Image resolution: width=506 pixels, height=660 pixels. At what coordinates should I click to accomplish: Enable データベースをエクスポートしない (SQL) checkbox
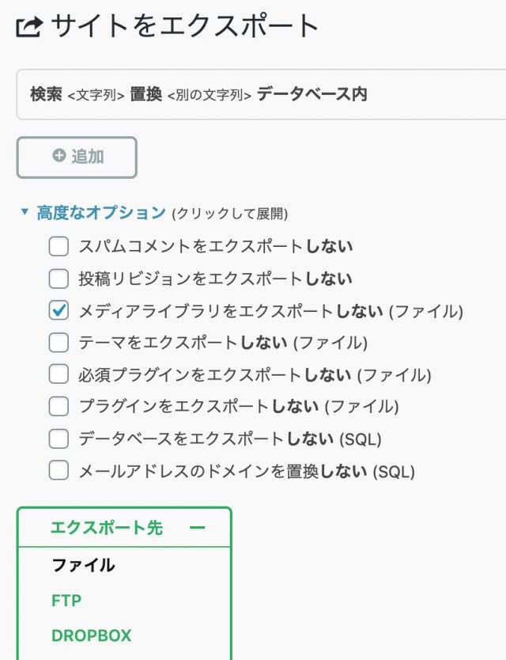tap(59, 438)
